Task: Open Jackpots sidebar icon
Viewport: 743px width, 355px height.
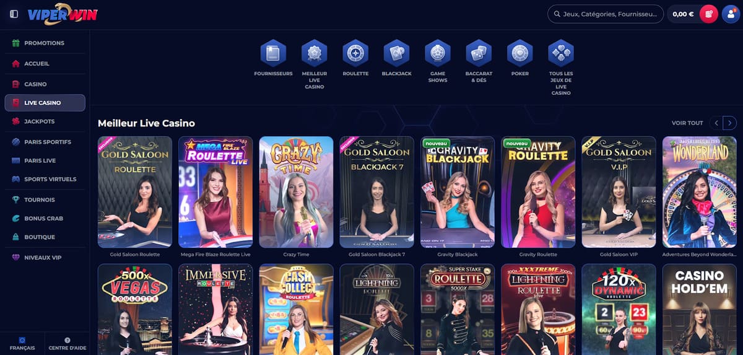Action: (x=16, y=121)
